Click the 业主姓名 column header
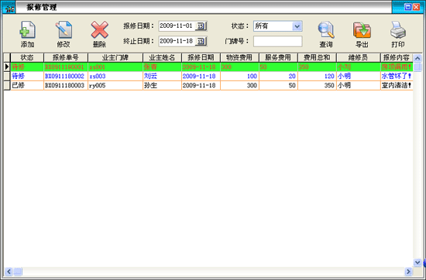 162,57
